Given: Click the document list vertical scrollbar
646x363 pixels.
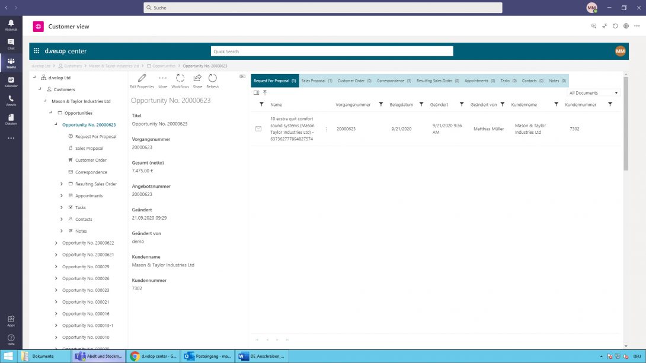Looking at the screenshot, I should [626, 124].
